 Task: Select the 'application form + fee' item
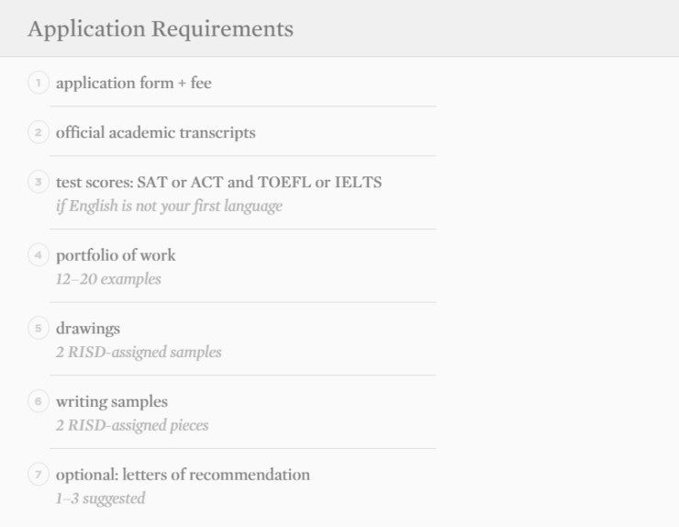[x=134, y=83]
